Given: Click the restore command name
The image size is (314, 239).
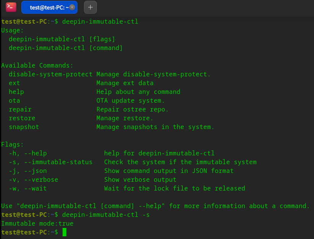Looking at the screenshot, I should pyautogui.click(x=22, y=118).
